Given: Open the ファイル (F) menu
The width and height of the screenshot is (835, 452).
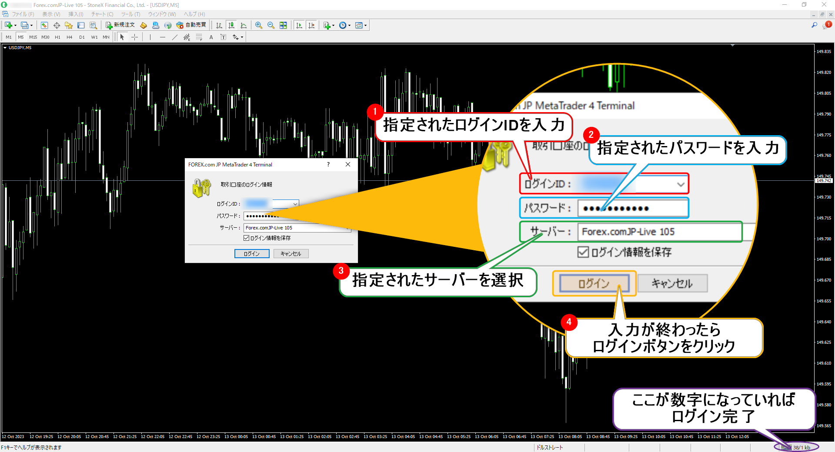Looking at the screenshot, I should click(x=23, y=14).
